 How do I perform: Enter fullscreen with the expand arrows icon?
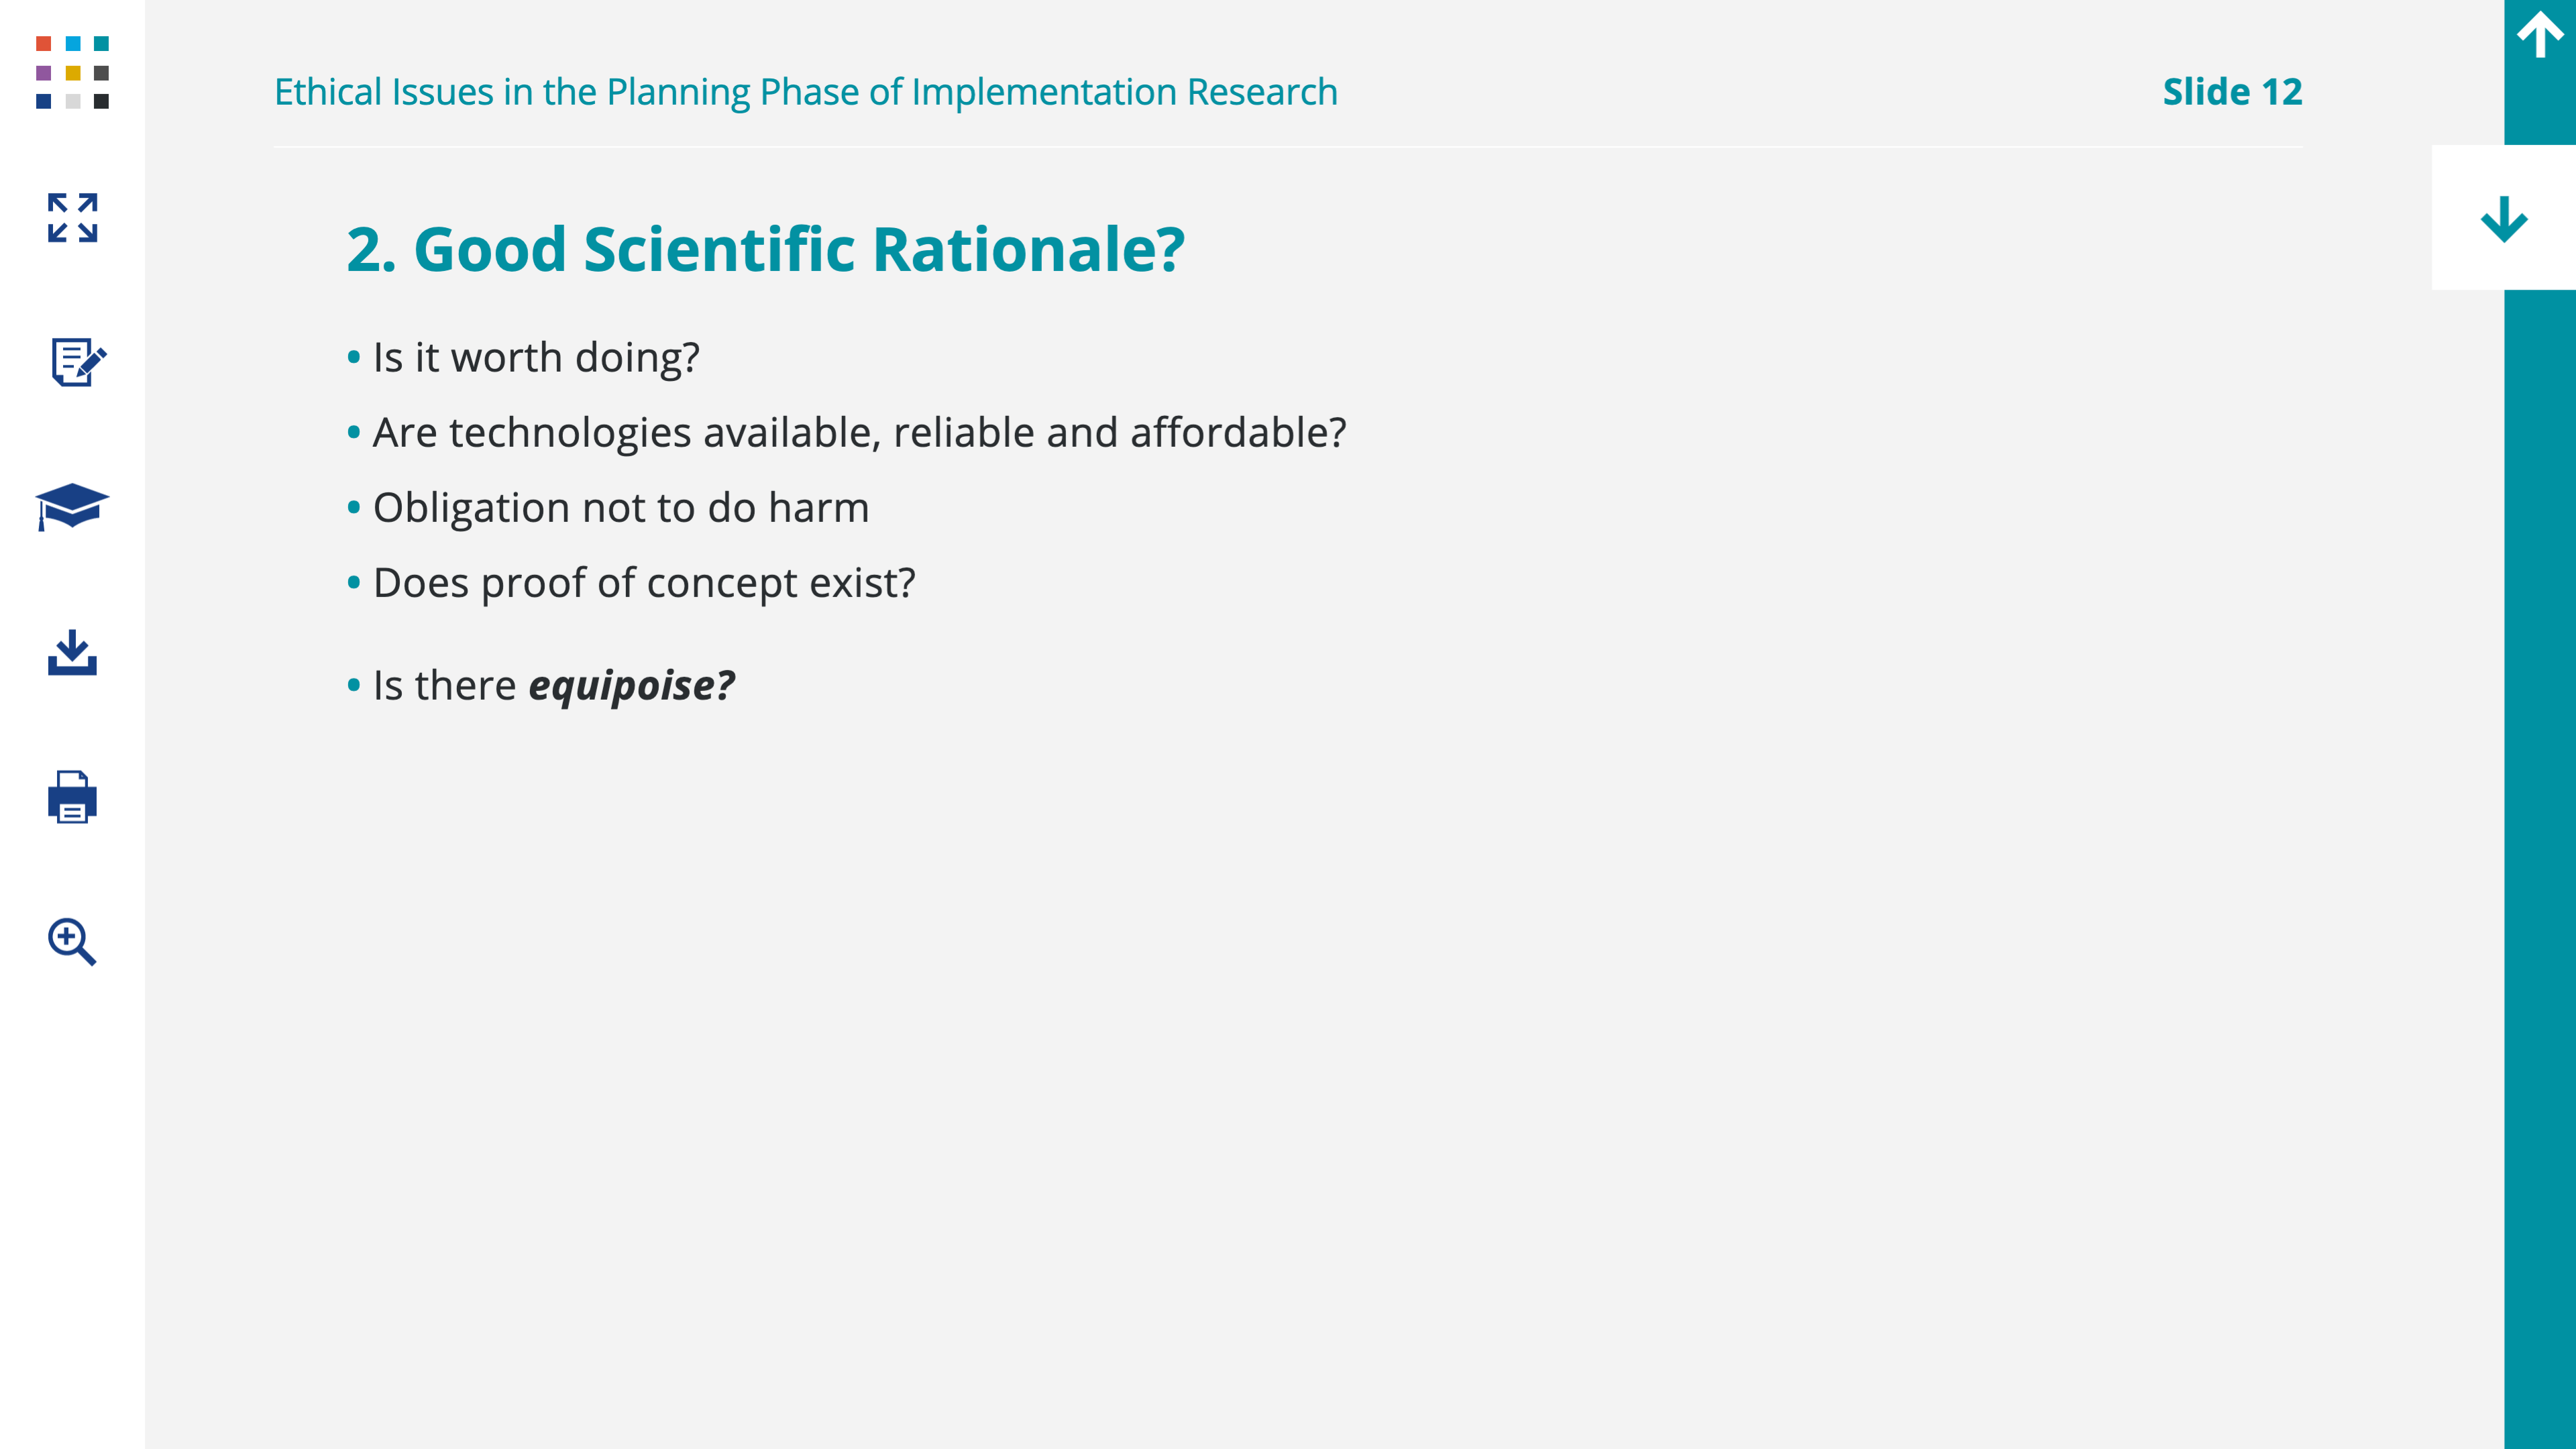pos(72,217)
